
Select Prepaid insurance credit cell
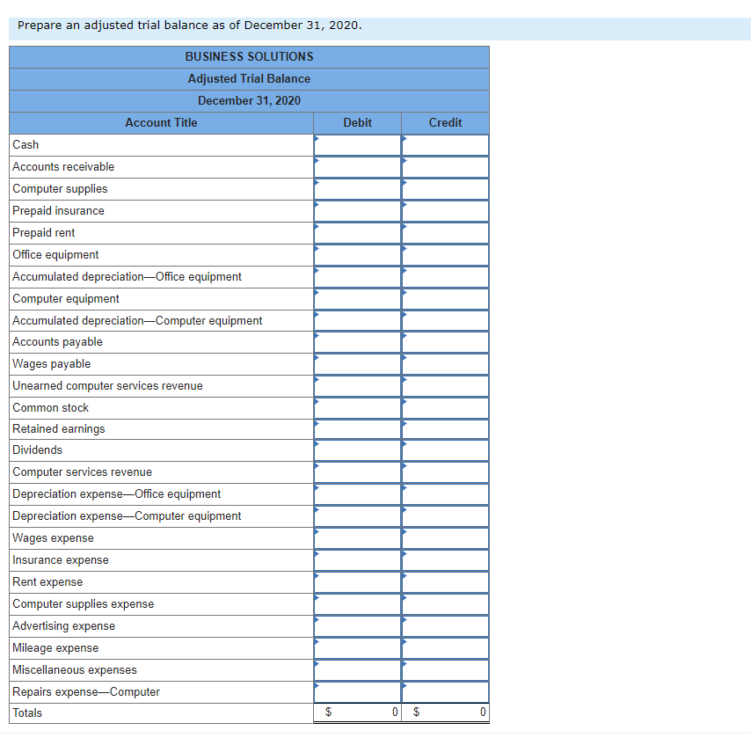pos(446,211)
